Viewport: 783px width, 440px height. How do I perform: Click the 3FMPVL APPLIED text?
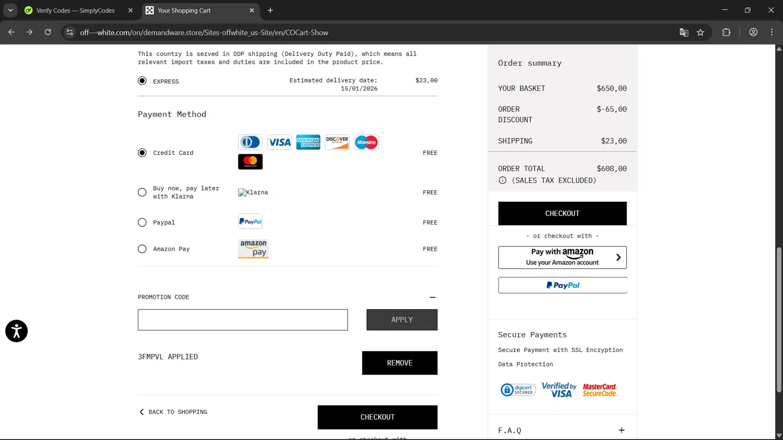tap(168, 357)
